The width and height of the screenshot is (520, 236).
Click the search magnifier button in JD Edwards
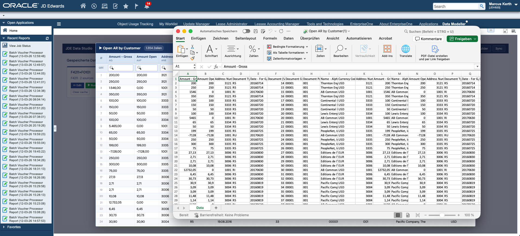click(482, 6)
